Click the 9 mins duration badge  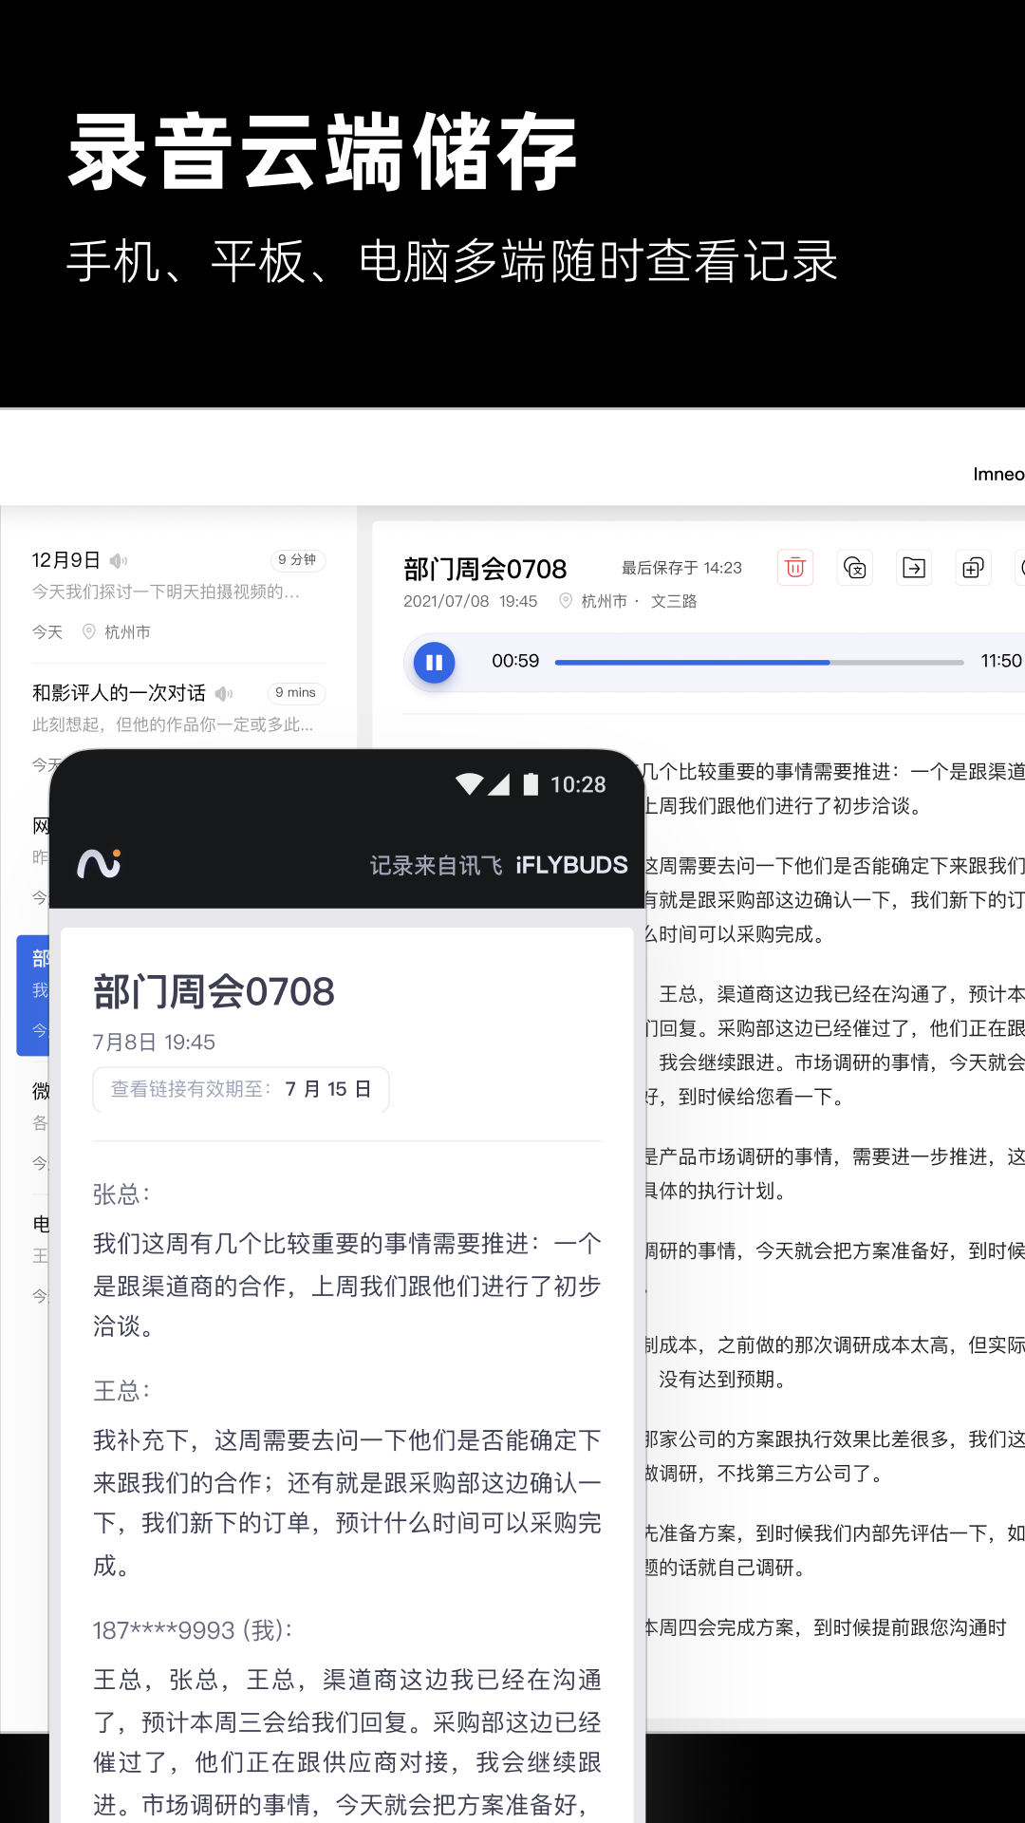(295, 693)
